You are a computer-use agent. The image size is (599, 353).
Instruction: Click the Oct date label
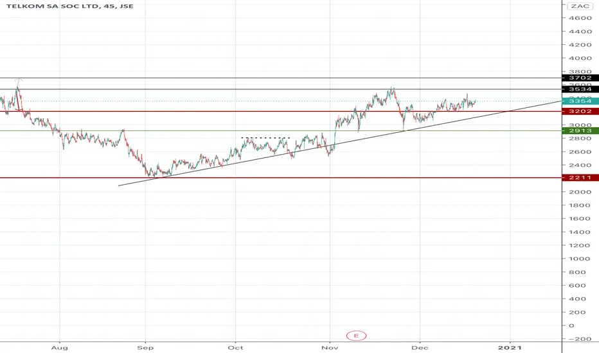235,348
